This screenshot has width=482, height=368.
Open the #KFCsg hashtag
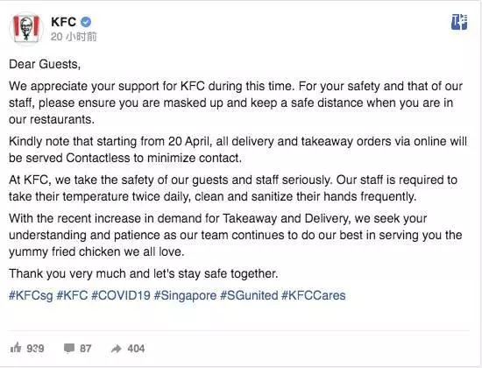[x=31, y=295]
